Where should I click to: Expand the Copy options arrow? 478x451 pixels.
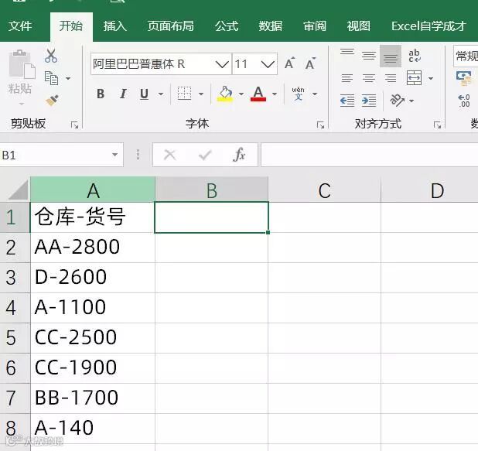click(x=68, y=78)
